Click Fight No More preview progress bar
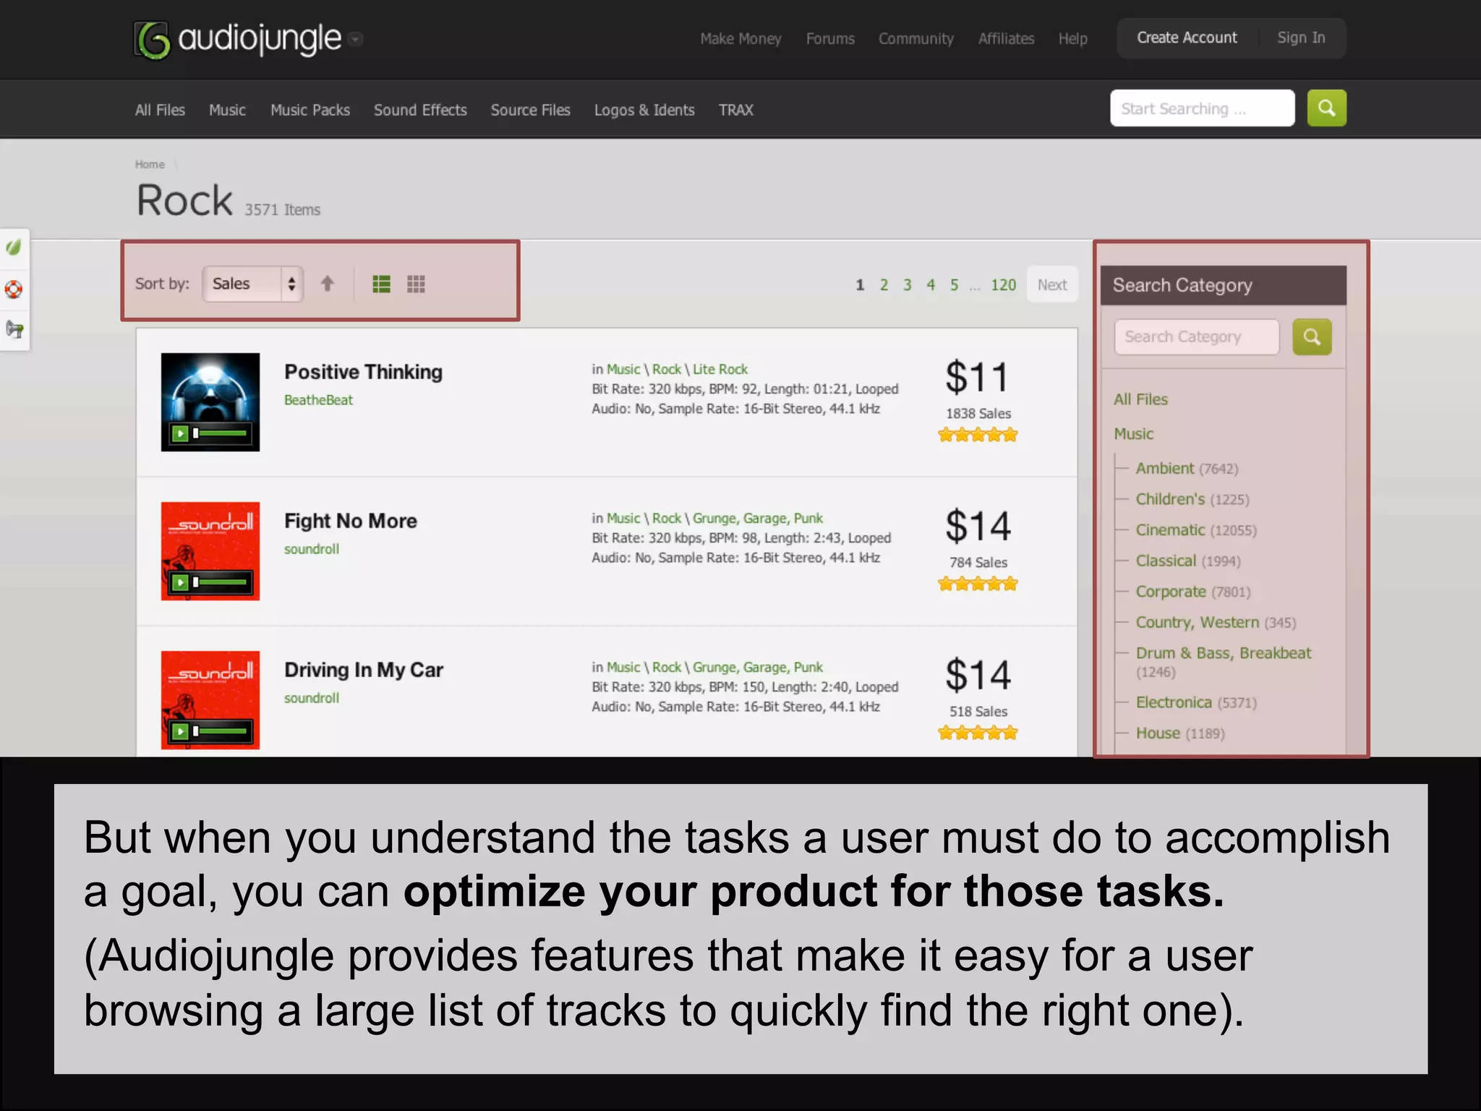The image size is (1481, 1111). 221,582
